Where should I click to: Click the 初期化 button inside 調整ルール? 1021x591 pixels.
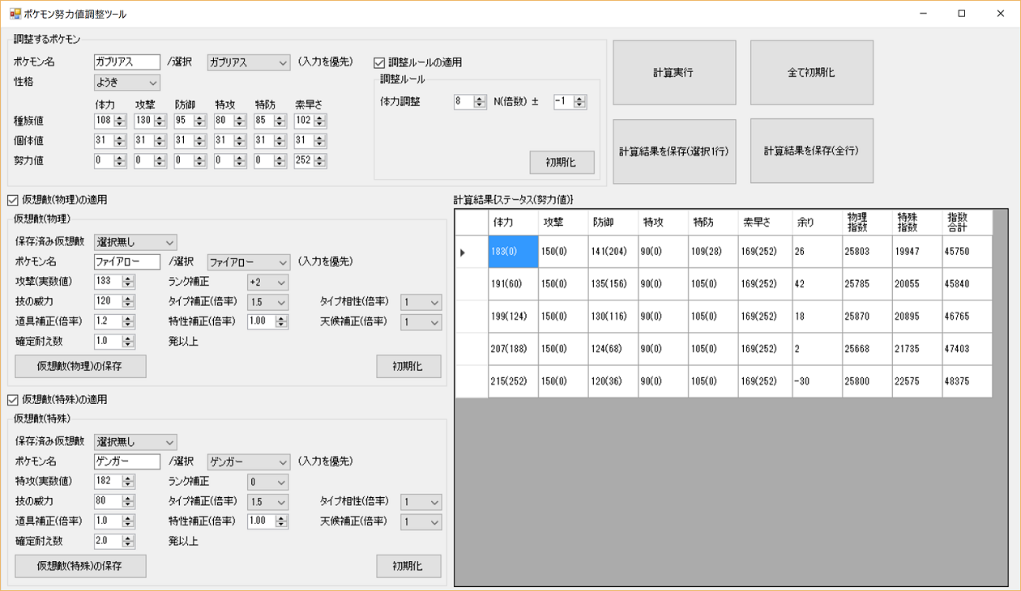tap(562, 162)
